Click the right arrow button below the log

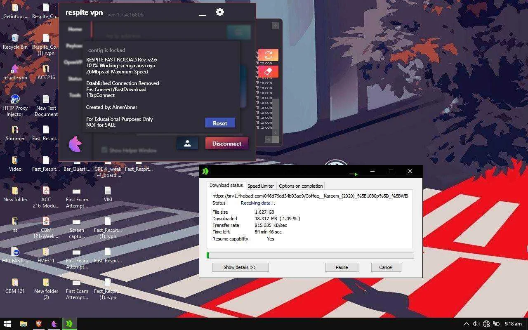click(x=268, y=139)
